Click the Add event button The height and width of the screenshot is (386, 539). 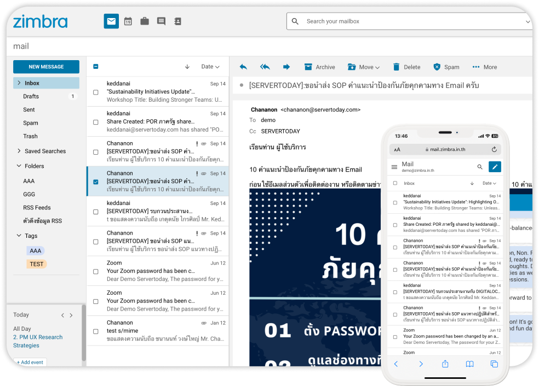(30, 362)
